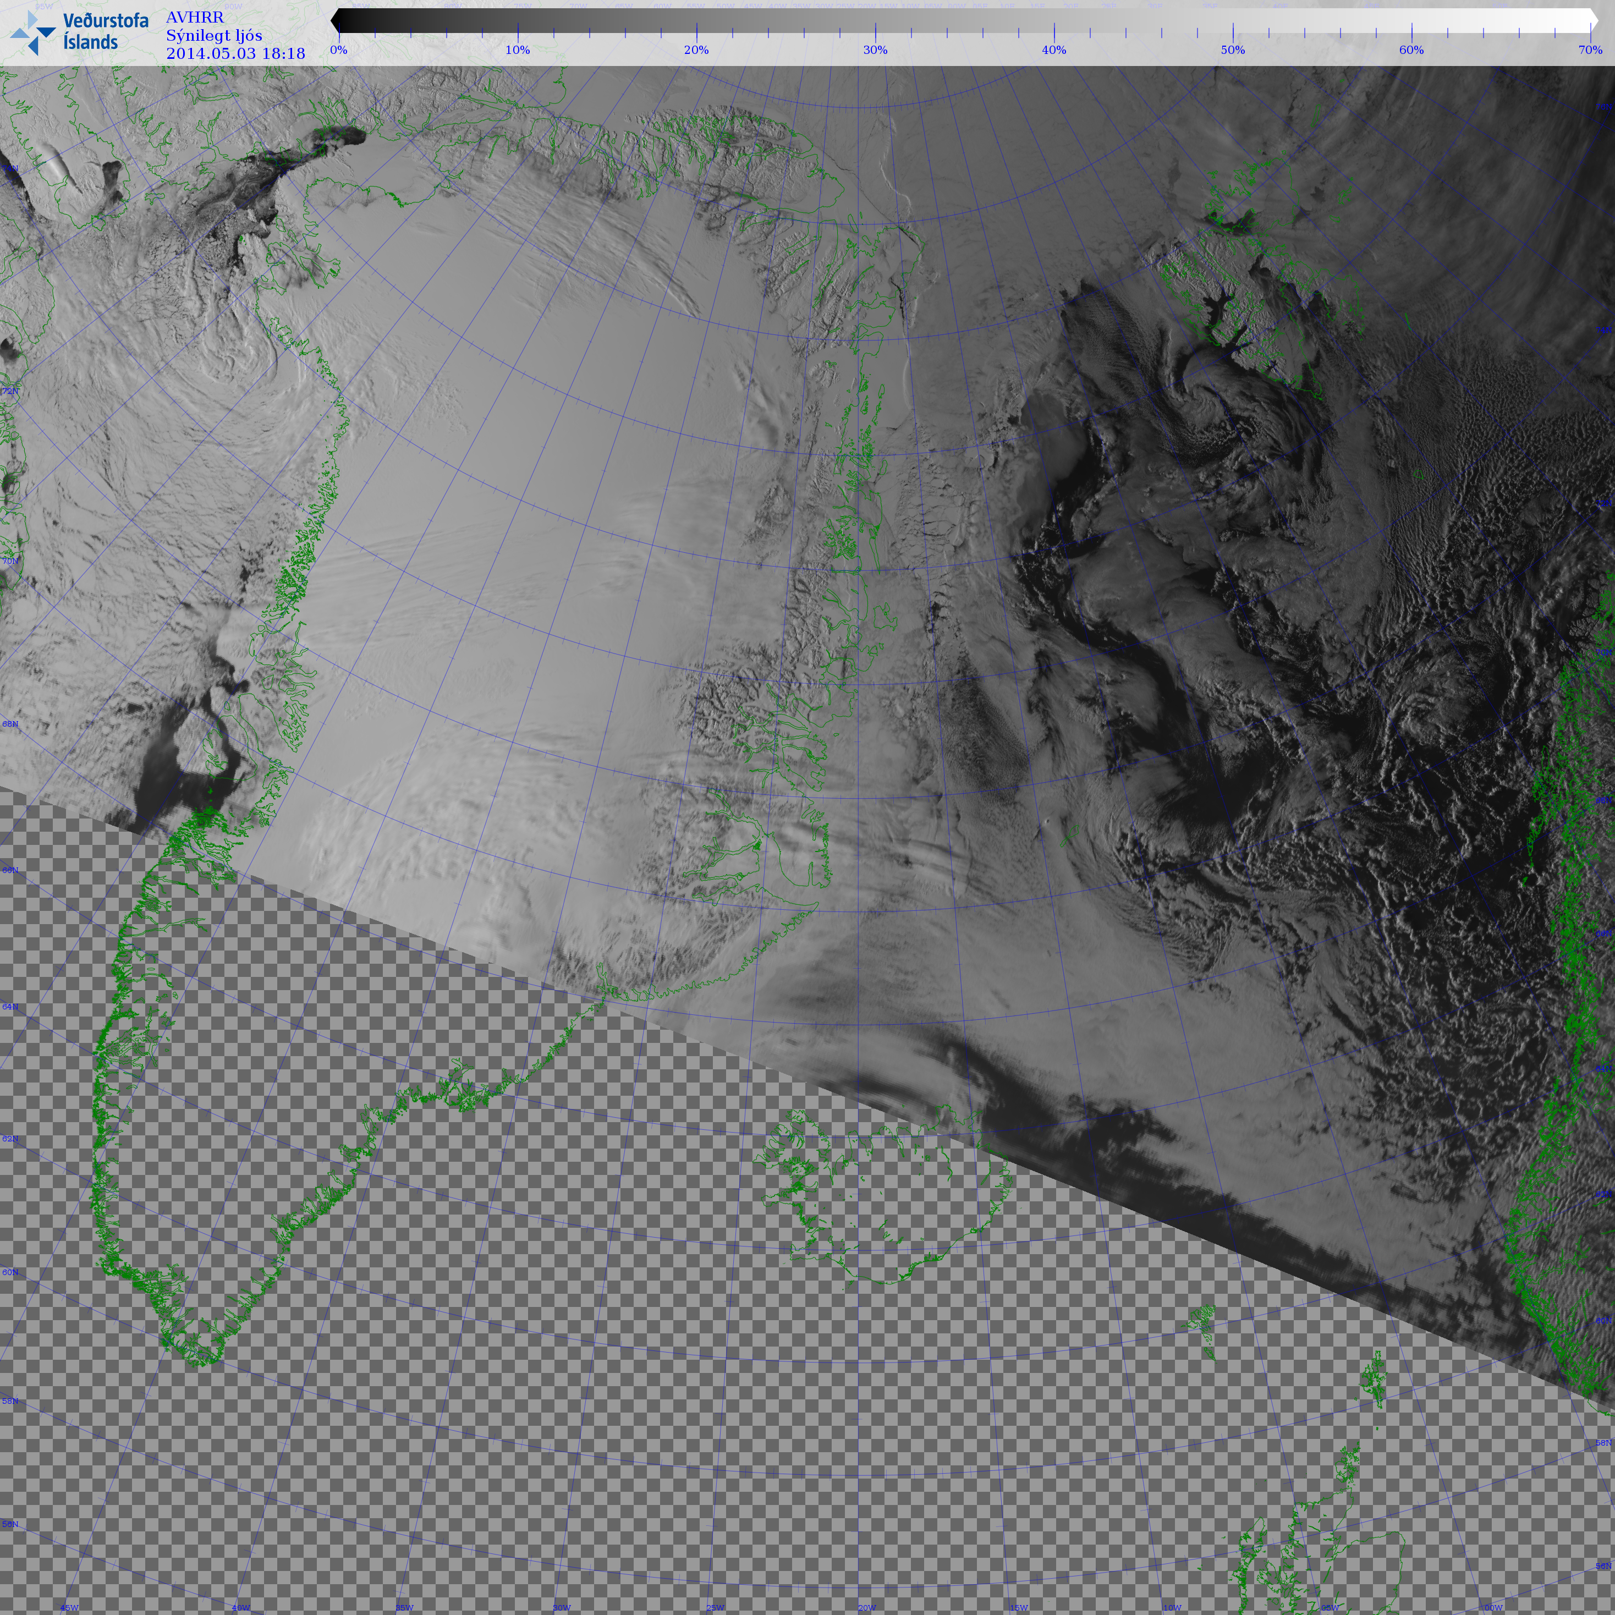1615x1615 pixels.
Task: Click the 0% mark on grayscale scale
Action: tap(338, 50)
